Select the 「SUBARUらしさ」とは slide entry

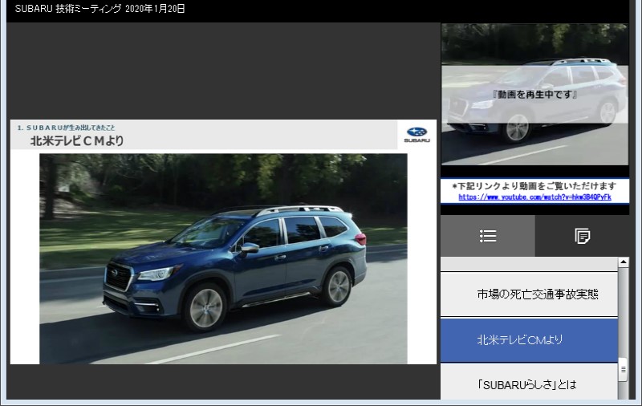[x=529, y=382]
